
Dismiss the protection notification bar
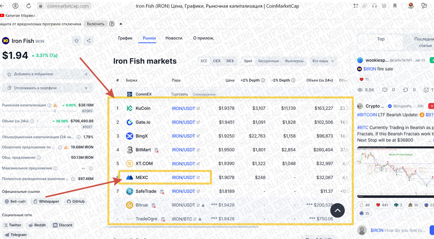[x=121, y=24]
